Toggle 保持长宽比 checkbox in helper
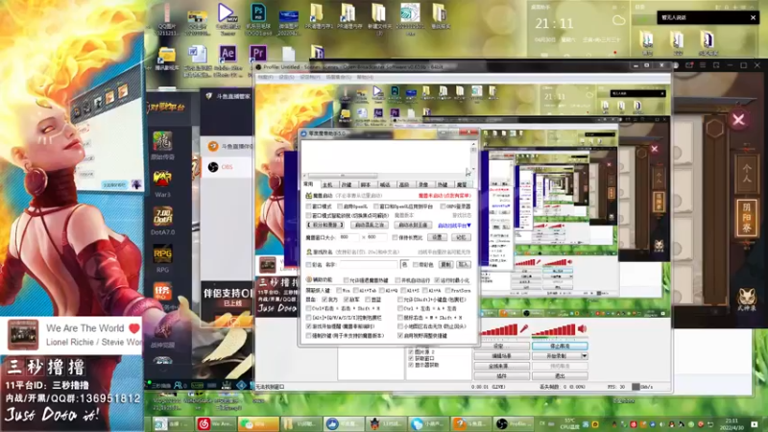 (395, 237)
